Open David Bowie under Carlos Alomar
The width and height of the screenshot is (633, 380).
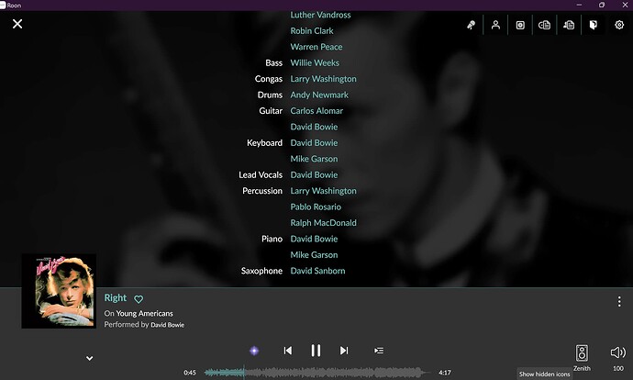click(x=314, y=127)
